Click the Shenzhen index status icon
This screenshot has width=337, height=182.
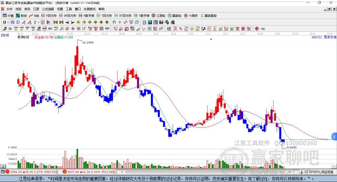(65, 172)
